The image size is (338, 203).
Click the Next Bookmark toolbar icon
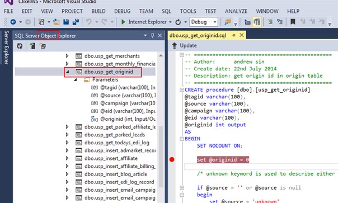[312, 22]
